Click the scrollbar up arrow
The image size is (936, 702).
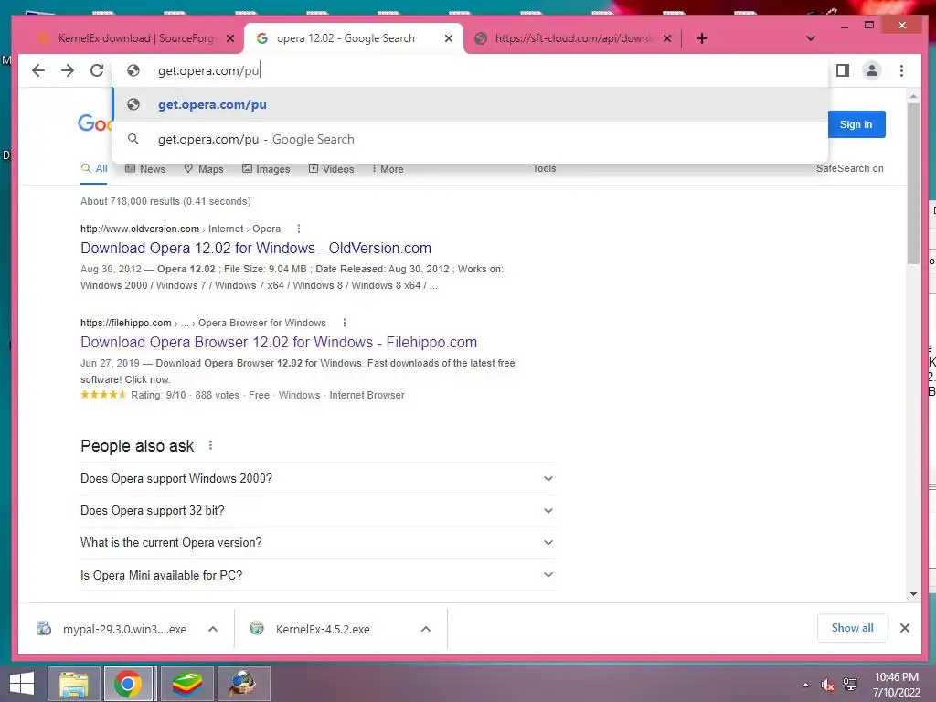[x=913, y=95]
